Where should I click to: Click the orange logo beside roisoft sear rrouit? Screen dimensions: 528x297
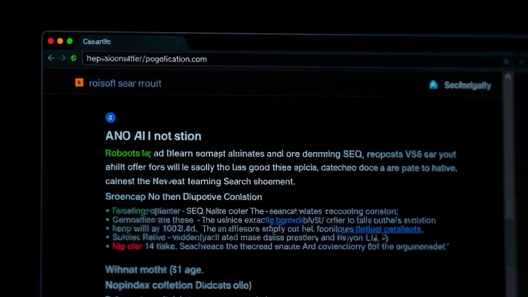[x=79, y=82]
